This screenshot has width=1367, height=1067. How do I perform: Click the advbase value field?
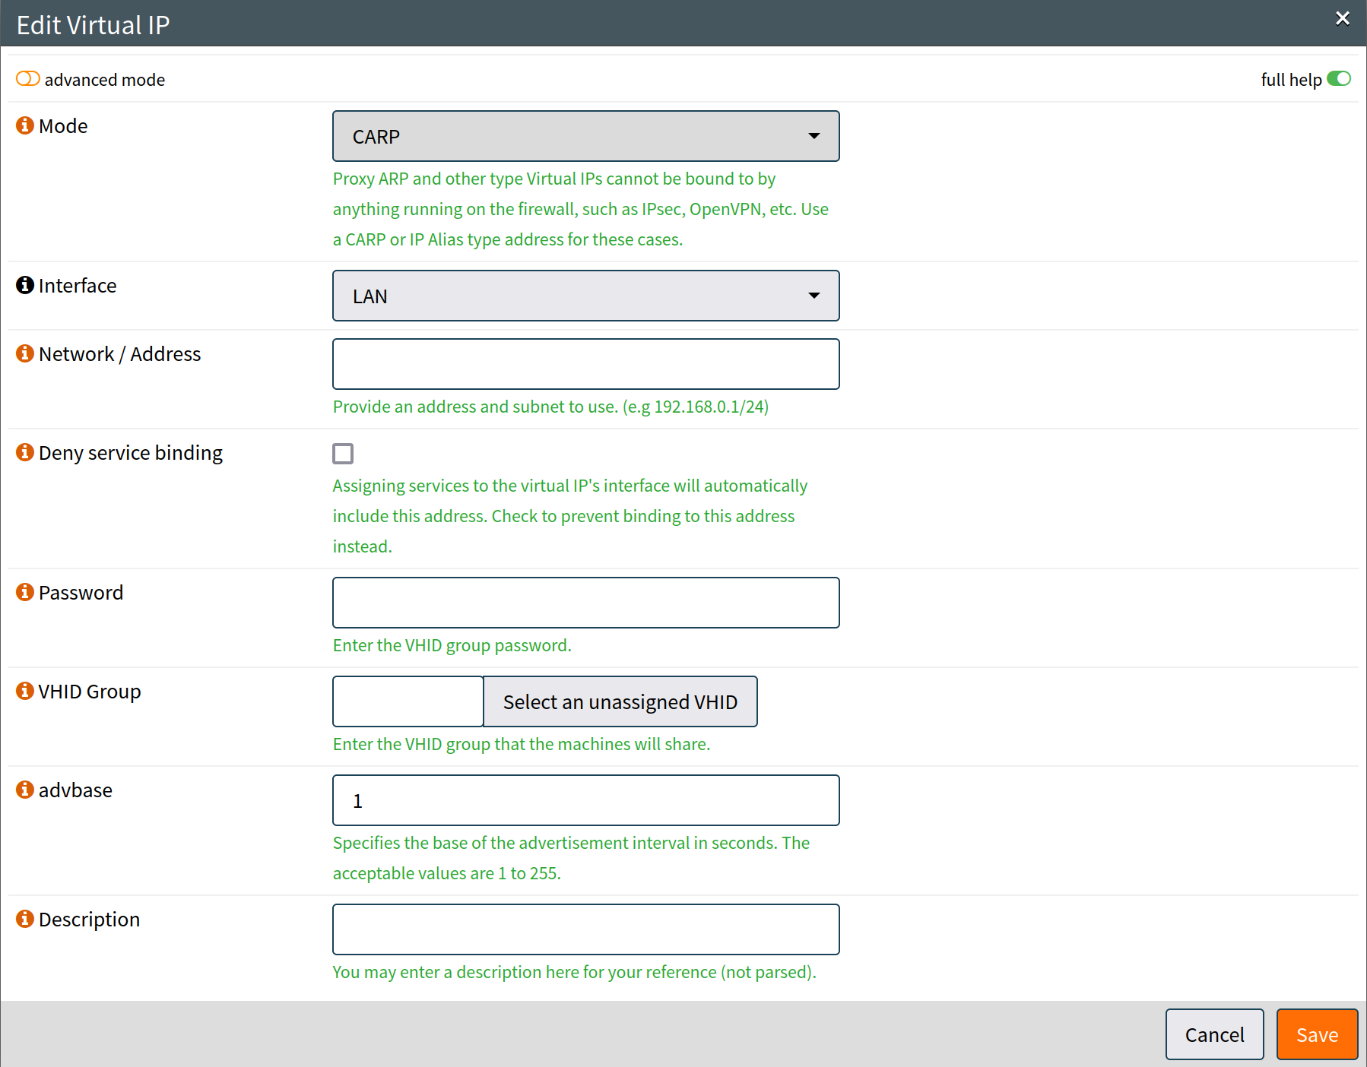click(585, 800)
